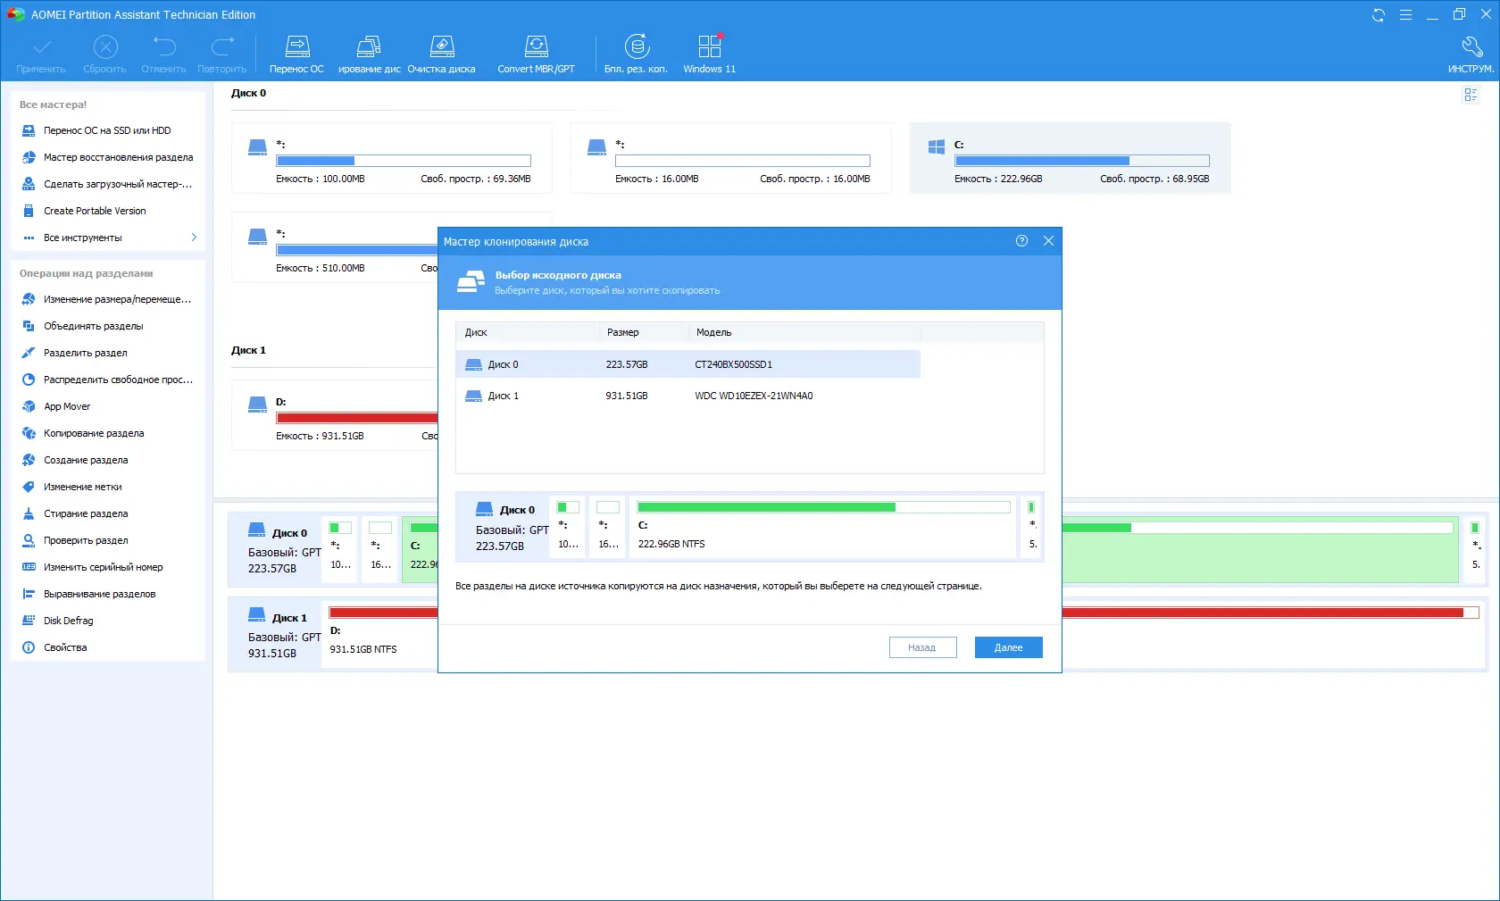This screenshot has height=901, width=1500.
Task: Click the Перенос ОС toolbar icon
Action: pos(296,54)
